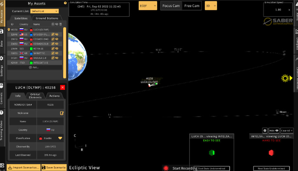
Task: Focus on the SKYNET 5C satellite
Action: pos(53,53)
